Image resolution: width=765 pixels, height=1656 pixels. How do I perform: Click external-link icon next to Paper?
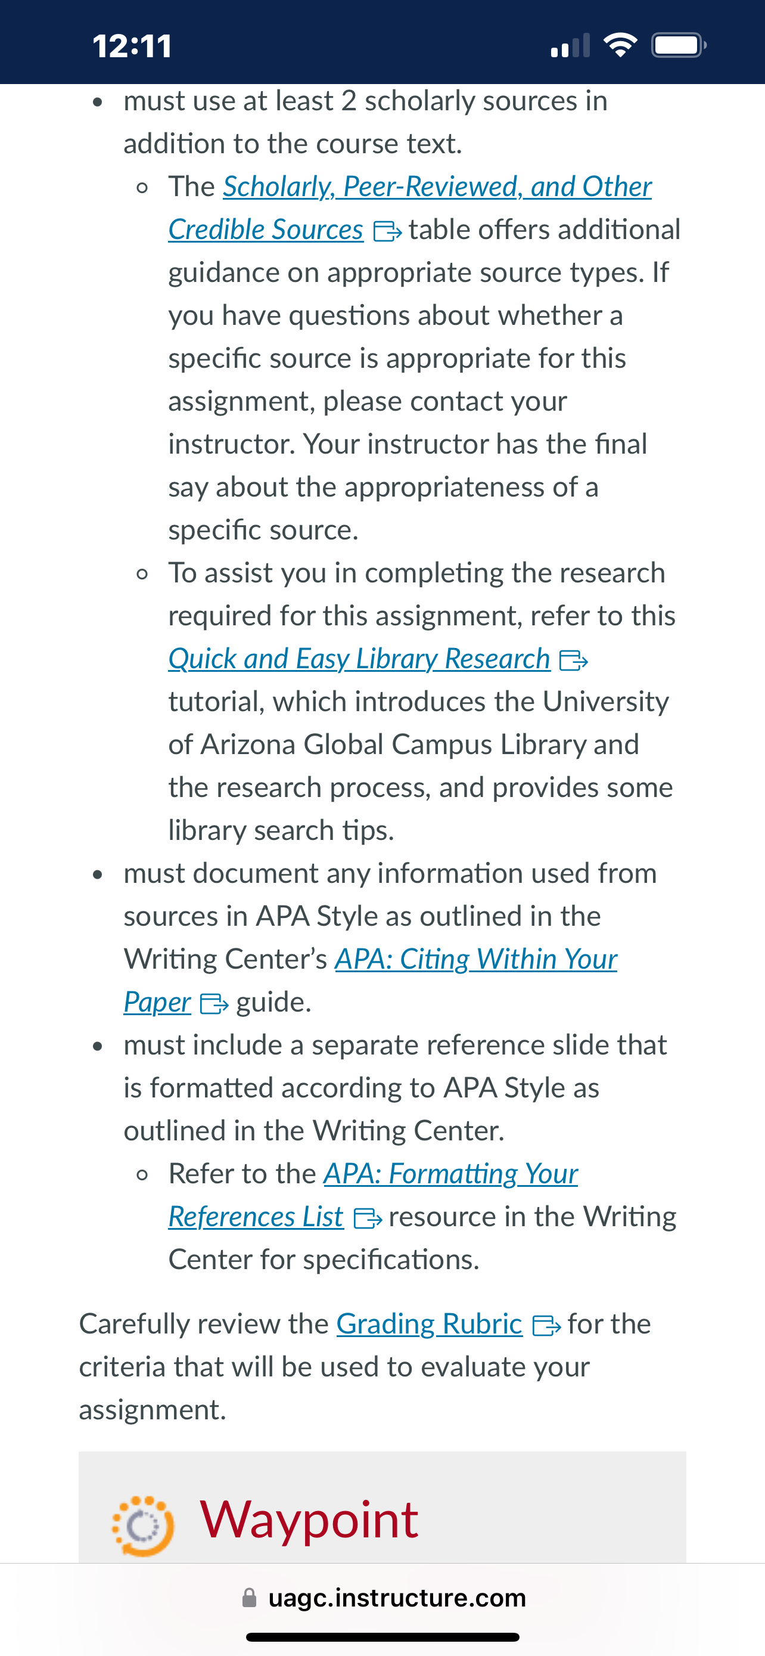(x=214, y=1003)
